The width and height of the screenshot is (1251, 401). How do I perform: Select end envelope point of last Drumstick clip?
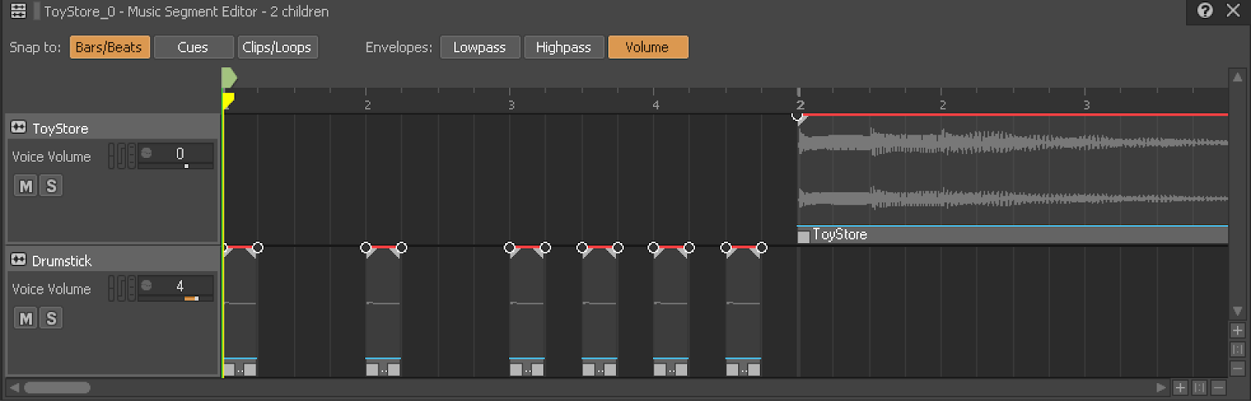click(x=762, y=248)
